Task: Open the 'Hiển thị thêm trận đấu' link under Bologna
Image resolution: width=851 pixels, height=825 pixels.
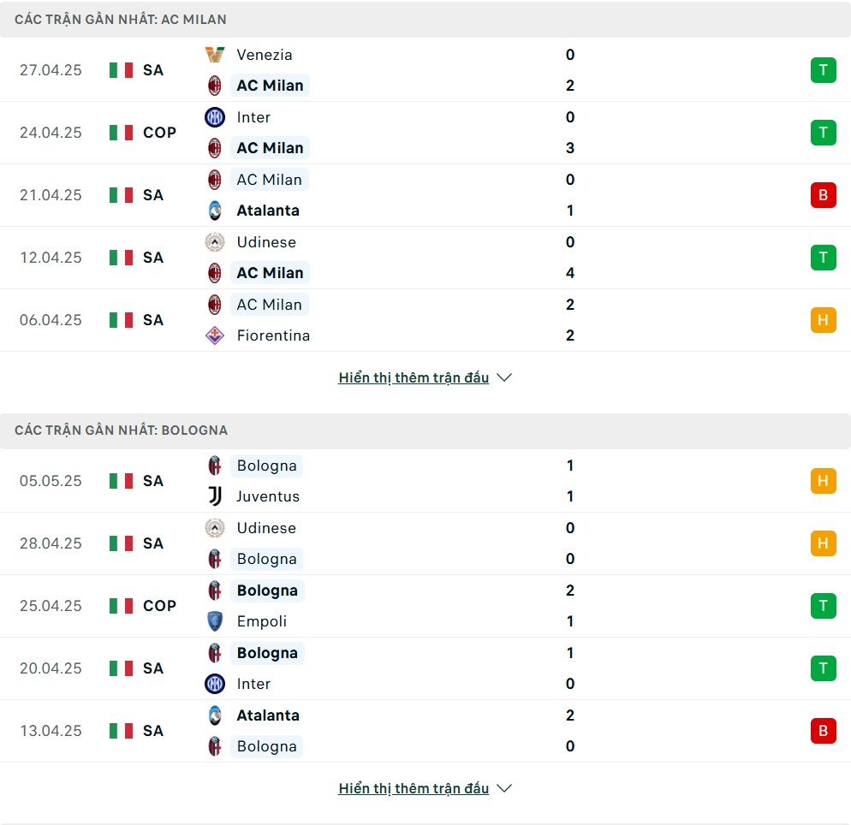Action: (414, 788)
